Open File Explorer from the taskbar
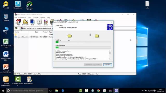 tap(57, 91)
